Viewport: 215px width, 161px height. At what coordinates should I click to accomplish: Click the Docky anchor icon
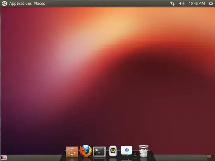[x=72, y=151]
